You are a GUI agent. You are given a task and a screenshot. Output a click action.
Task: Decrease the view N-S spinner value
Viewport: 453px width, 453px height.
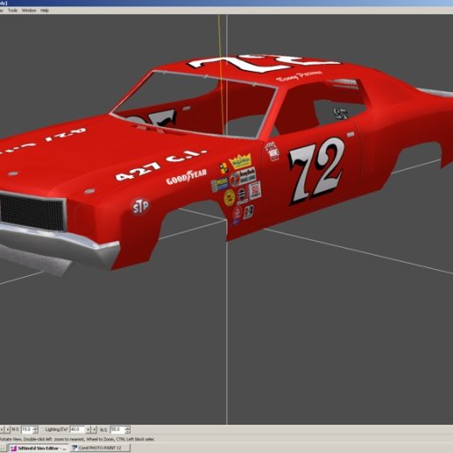(35, 431)
